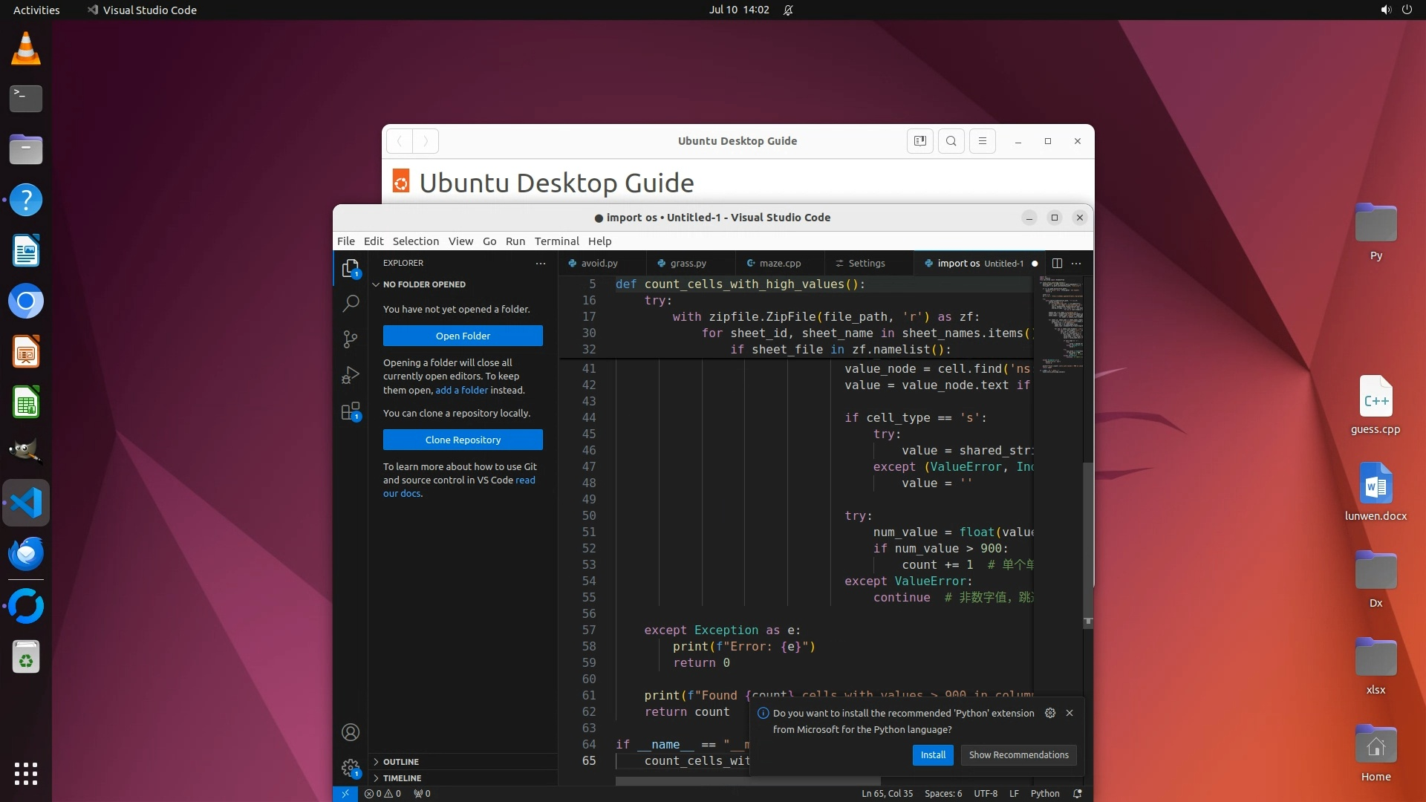Open the Extensions view
Viewport: 1426px width, 802px height.
tap(351, 411)
